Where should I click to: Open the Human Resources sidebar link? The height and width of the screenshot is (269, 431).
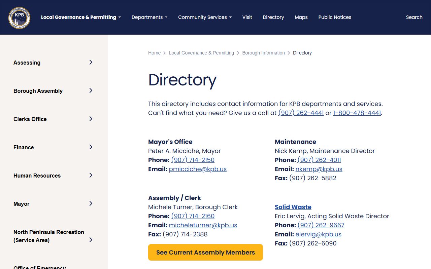click(37, 176)
